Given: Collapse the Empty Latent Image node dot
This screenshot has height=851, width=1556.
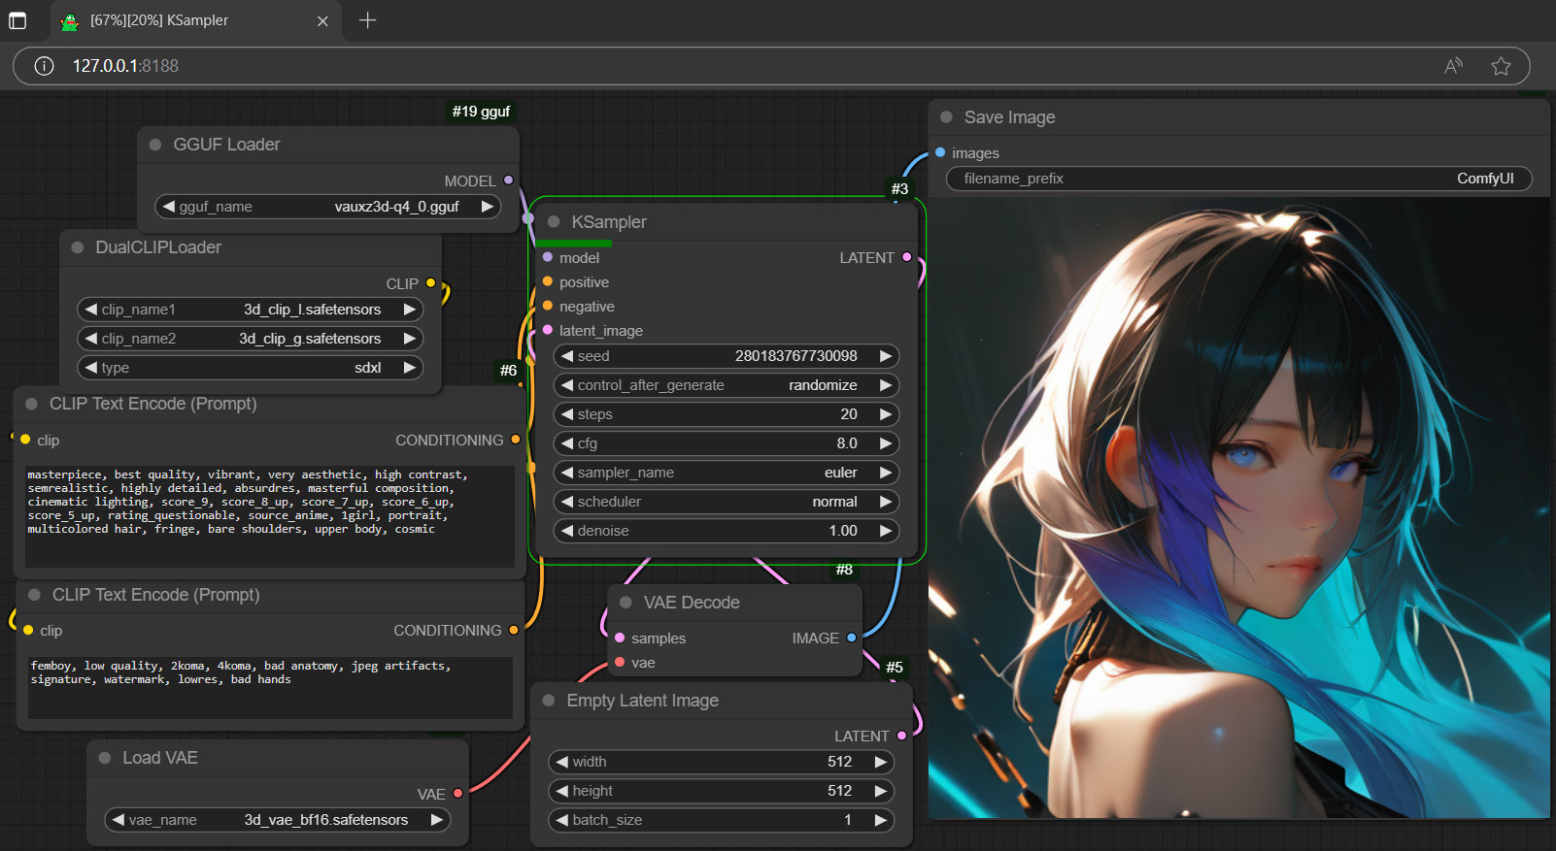Looking at the screenshot, I should pos(549,701).
